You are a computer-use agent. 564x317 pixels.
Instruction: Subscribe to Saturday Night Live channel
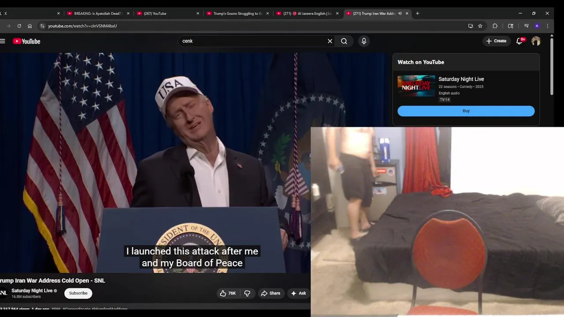[x=78, y=293]
